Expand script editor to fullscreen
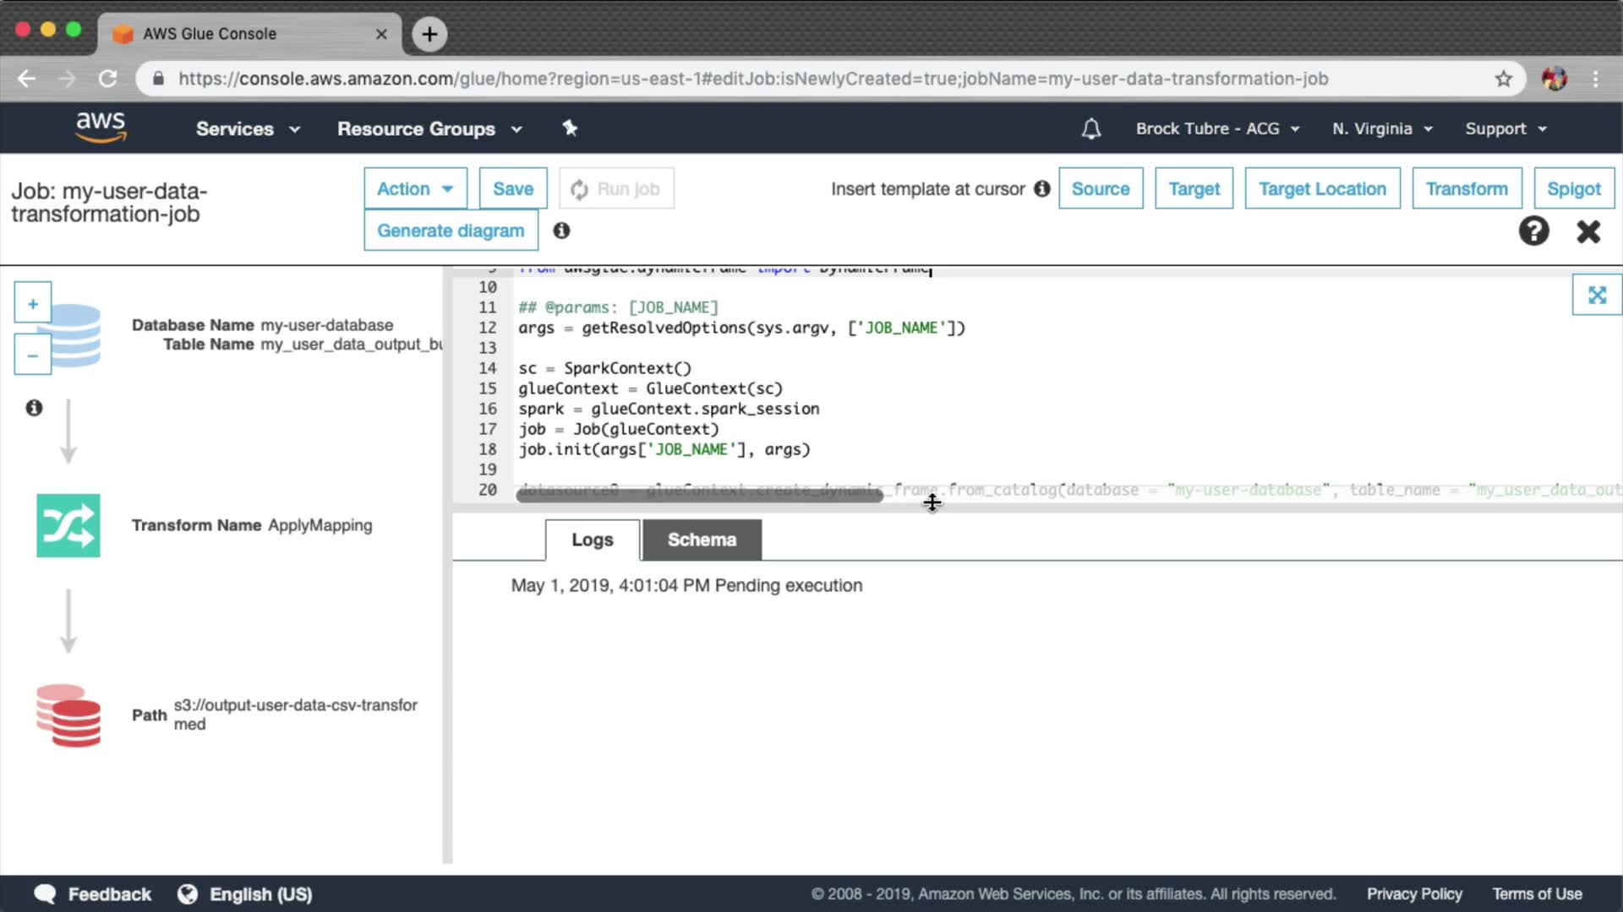The width and height of the screenshot is (1623, 912). click(1596, 295)
